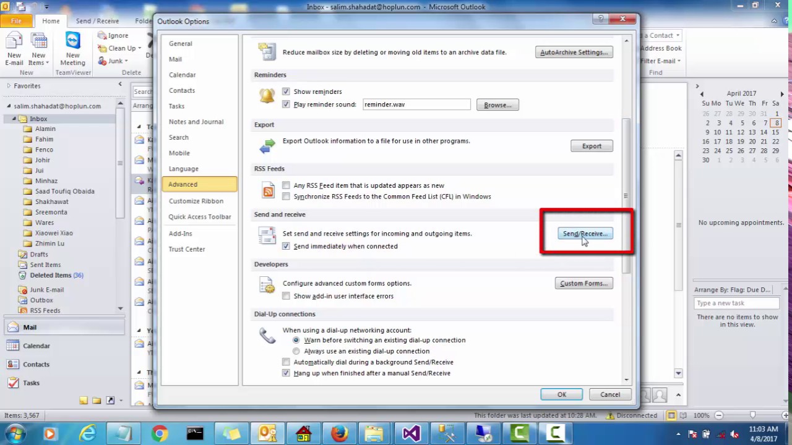Open the Sticky Notes taskbar icon
The image size is (792, 445).
[x=231, y=433]
